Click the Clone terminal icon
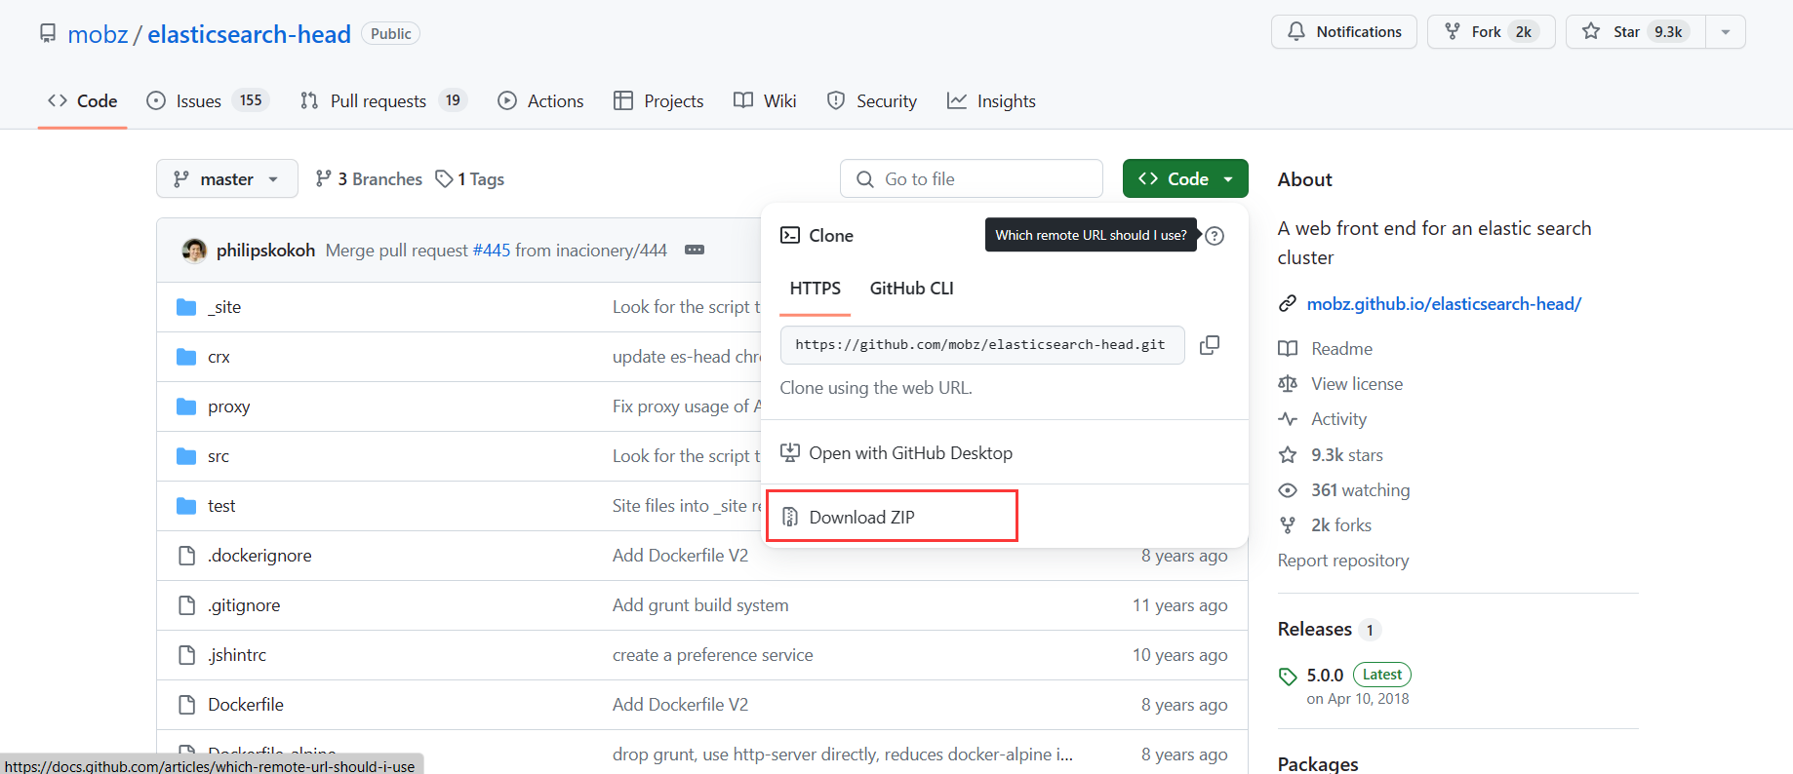Image resolution: width=1793 pixels, height=774 pixels. pos(790,235)
